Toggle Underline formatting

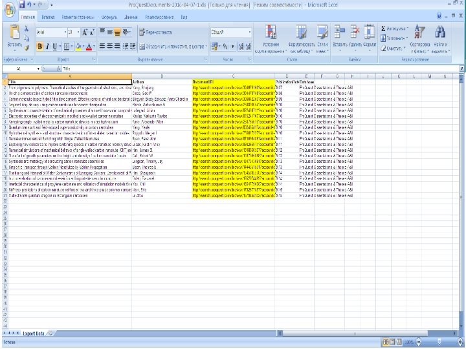(54, 47)
